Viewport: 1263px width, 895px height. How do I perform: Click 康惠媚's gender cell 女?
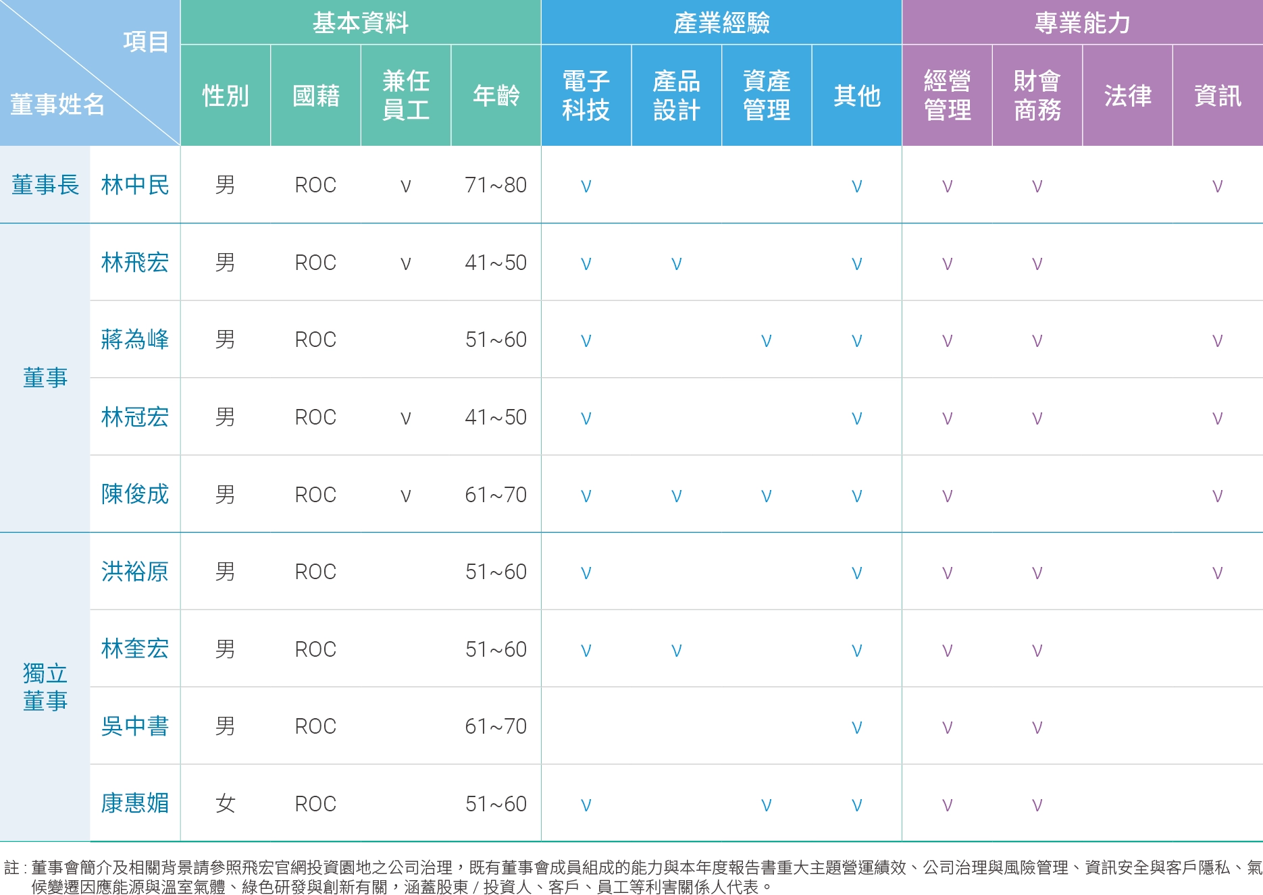(x=226, y=803)
